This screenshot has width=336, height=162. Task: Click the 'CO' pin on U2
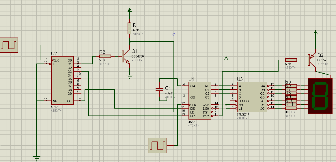point(70,101)
